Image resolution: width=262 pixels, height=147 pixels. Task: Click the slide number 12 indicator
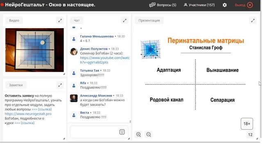tap(250, 135)
